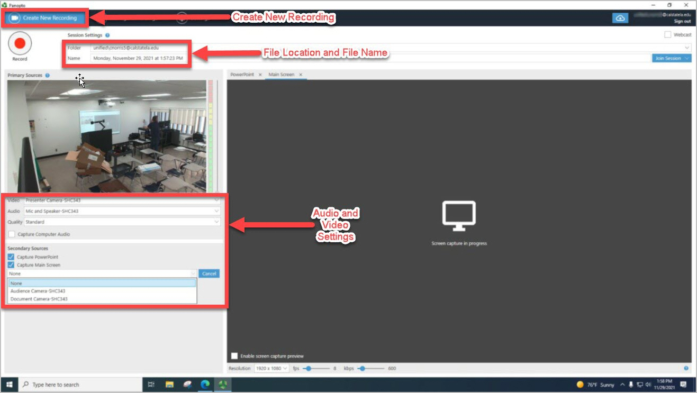The width and height of the screenshot is (697, 393).
Task: Open the Resolution dropdown
Action: pyautogui.click(x=271, y=368)
